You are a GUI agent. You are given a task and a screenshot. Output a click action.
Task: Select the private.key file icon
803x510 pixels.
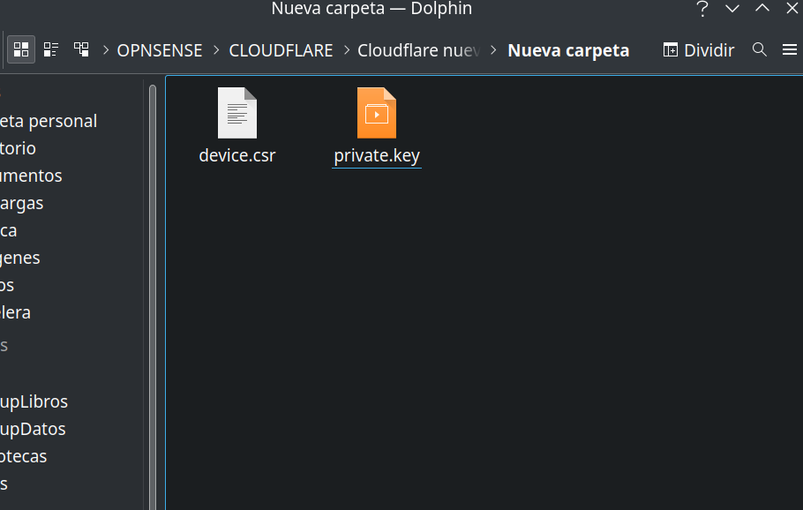pos(377,113)
